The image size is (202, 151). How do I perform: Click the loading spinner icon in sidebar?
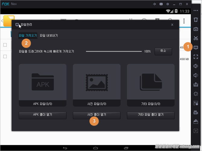pyautogui.click(x=196, y=94)
